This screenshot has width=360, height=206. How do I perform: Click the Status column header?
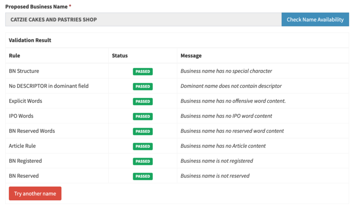[x=120, y=56]
